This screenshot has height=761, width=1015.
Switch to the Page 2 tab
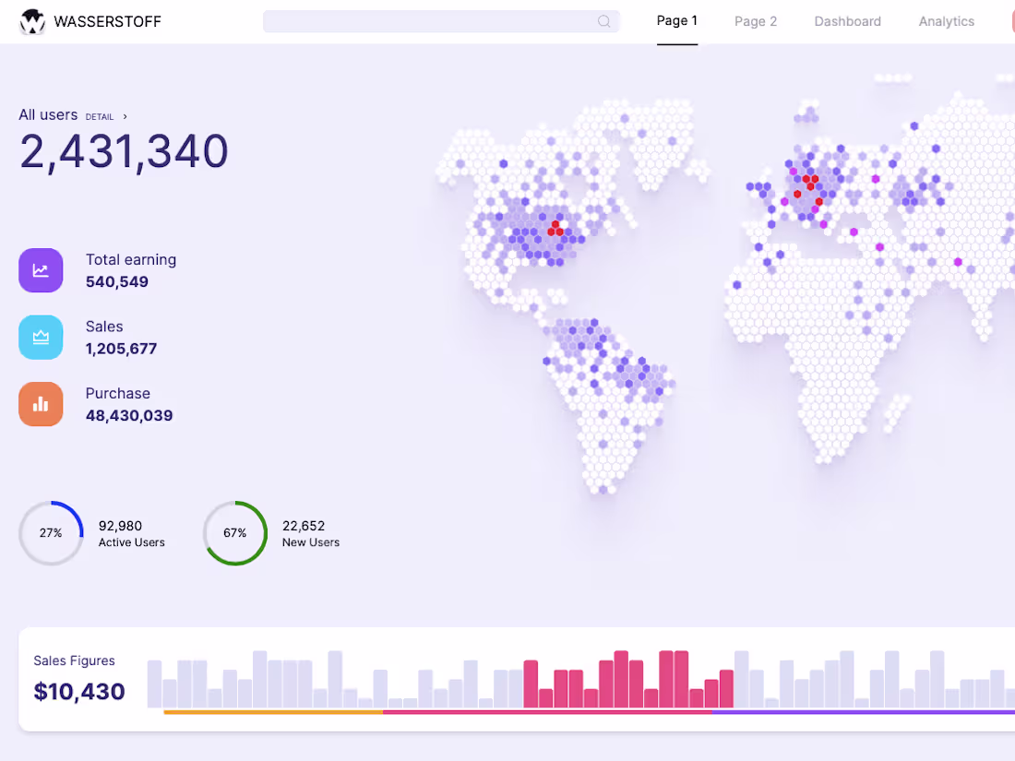756,20
